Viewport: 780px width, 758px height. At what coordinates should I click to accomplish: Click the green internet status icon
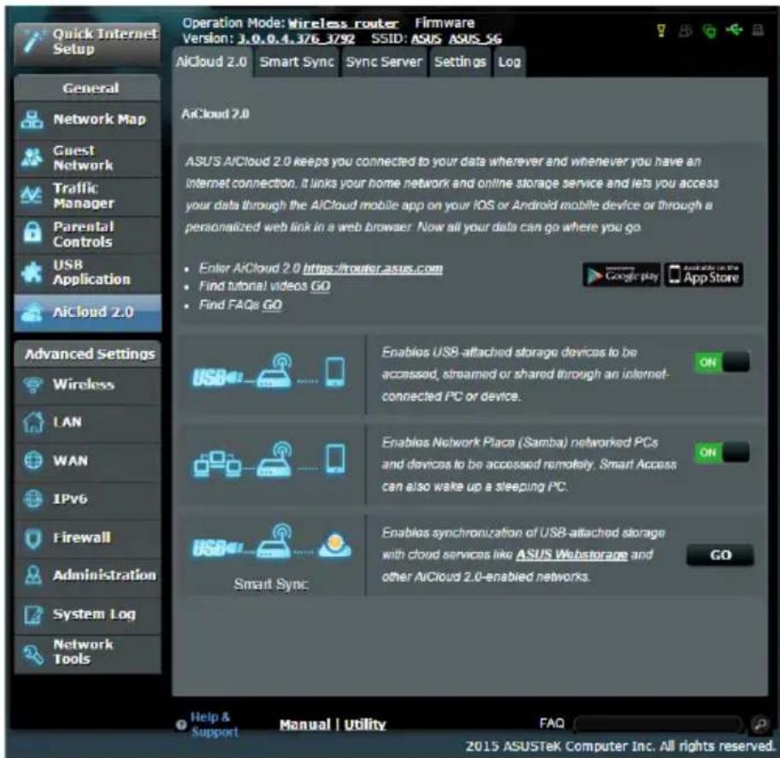coord(709,32)
